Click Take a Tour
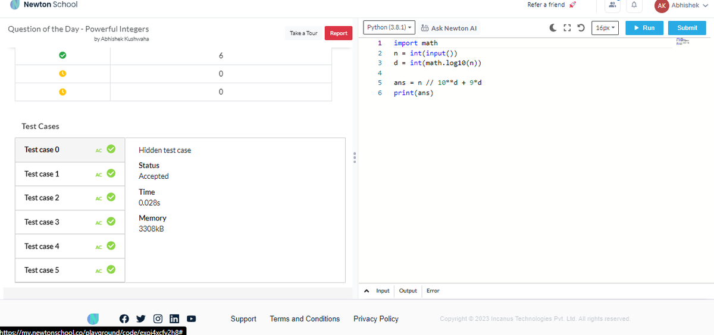Viewport: 714px width, 335px height. coord(303,33)
